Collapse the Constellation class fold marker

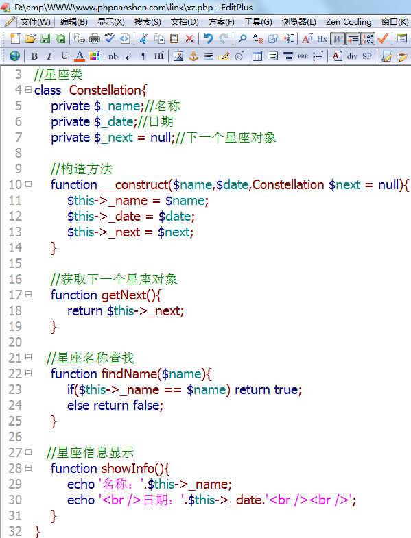click(28, 90)
